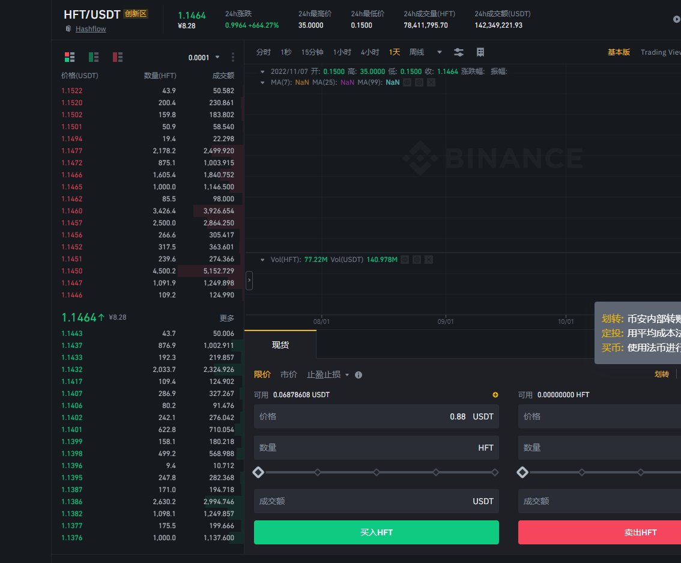Screen dimensions: 681x563
Task: Click the sell order price 1.1460
Action: click(71, 211)
